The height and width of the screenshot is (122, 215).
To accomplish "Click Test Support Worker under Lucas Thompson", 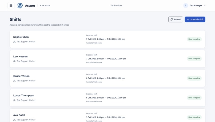I will 26,100.
